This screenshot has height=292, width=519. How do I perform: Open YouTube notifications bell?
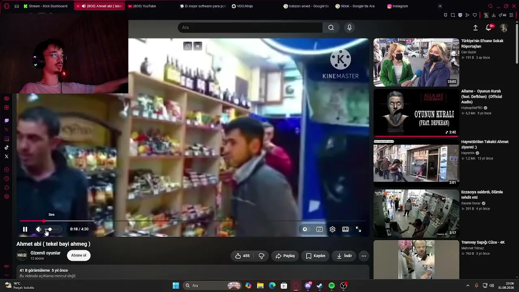pyautogui.click(x=489, y=28)
